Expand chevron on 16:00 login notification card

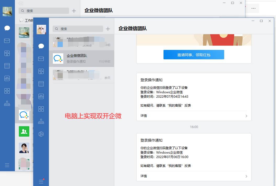click(x=246, y=176)
